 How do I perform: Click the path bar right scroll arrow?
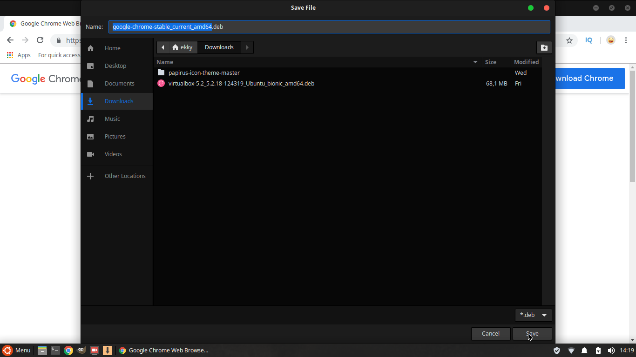point(247,47)
